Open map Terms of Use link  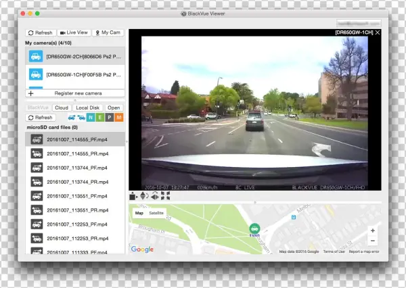point(334,251)
